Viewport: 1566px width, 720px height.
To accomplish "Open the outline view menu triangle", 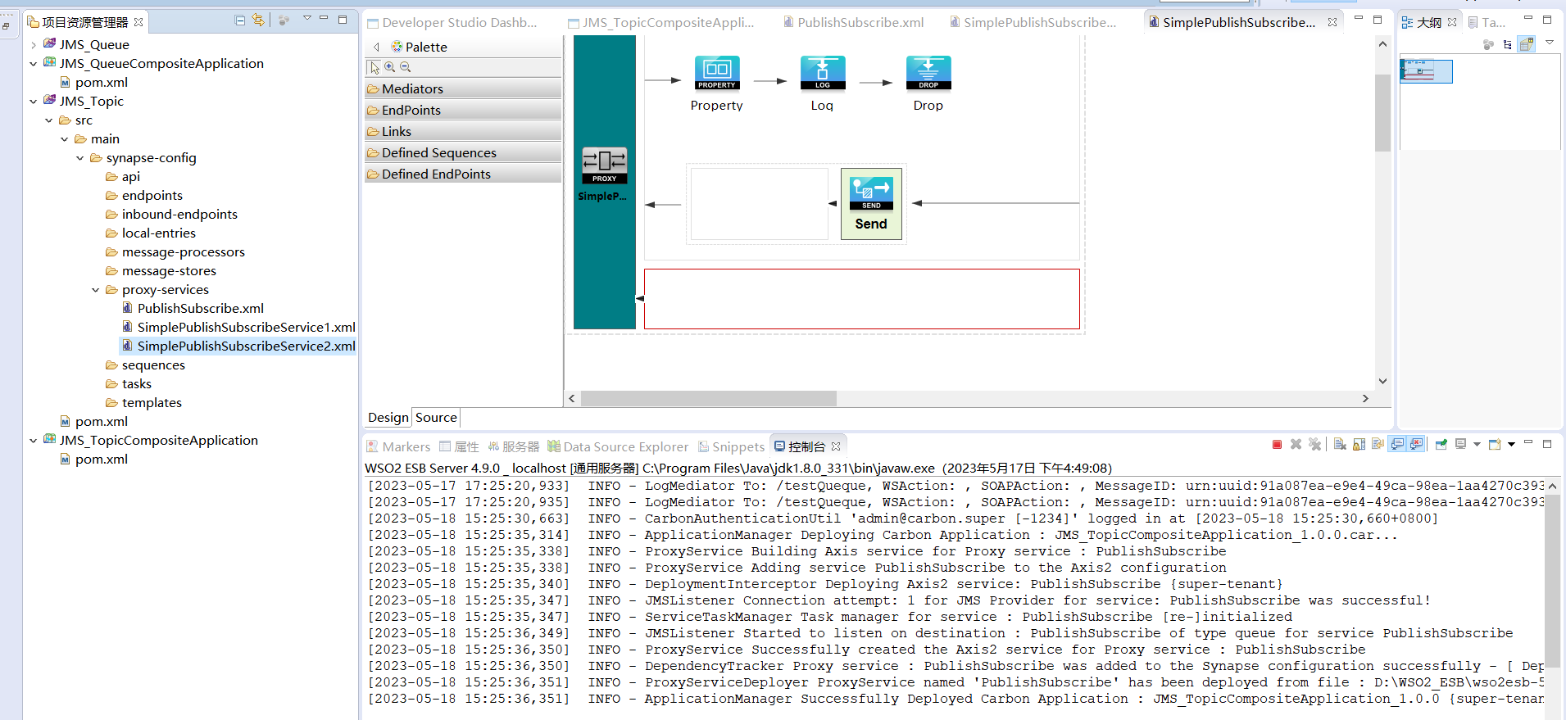I will tap(1550, 42).
